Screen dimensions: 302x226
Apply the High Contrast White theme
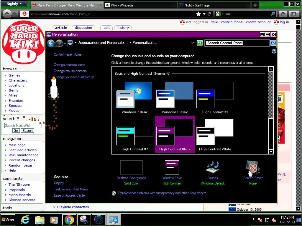215,134
